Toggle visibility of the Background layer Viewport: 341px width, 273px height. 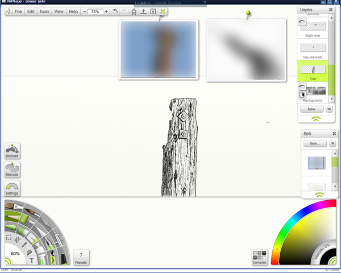(x=302, y=87)
